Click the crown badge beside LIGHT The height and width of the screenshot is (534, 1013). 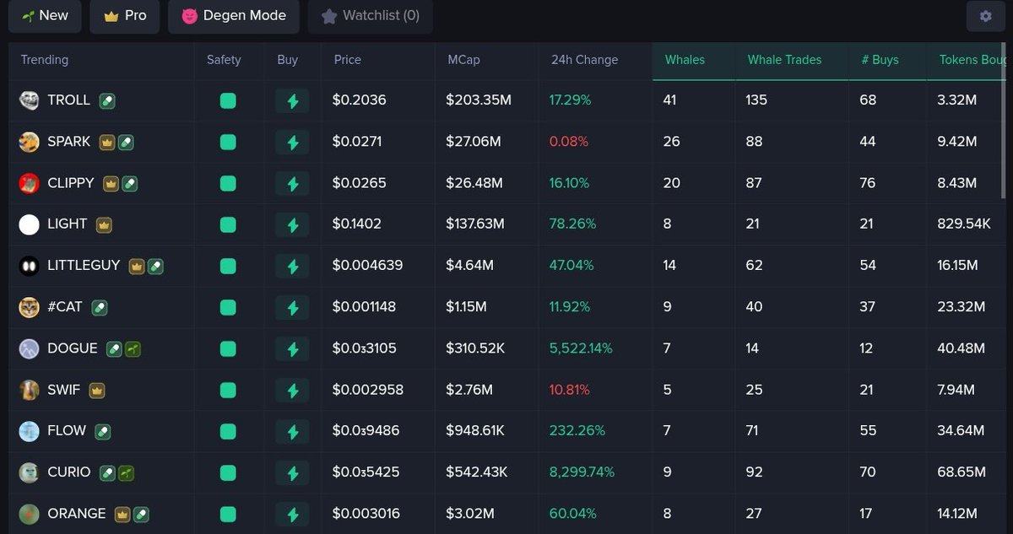(x=102, y=224)
